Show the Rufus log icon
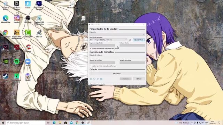 click(x=101, y=79)
